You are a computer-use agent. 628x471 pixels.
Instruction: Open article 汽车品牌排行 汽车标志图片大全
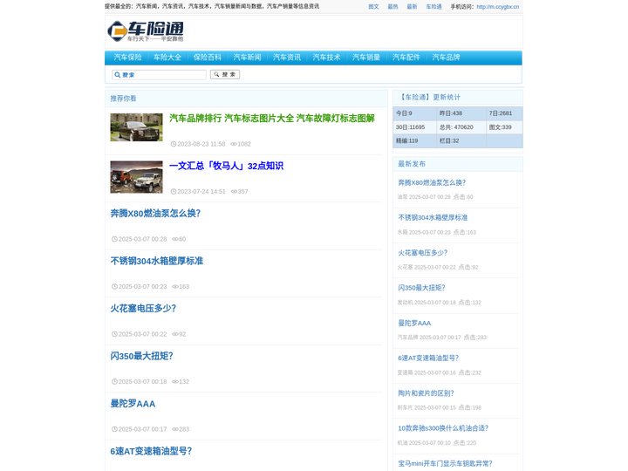coord(272,119)
